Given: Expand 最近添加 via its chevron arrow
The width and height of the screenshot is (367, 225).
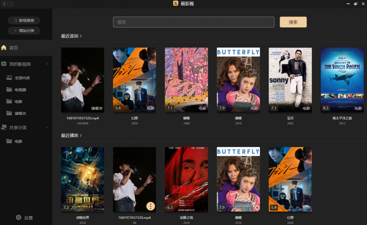Looking at the screenshot, I should tap(81, 36).
